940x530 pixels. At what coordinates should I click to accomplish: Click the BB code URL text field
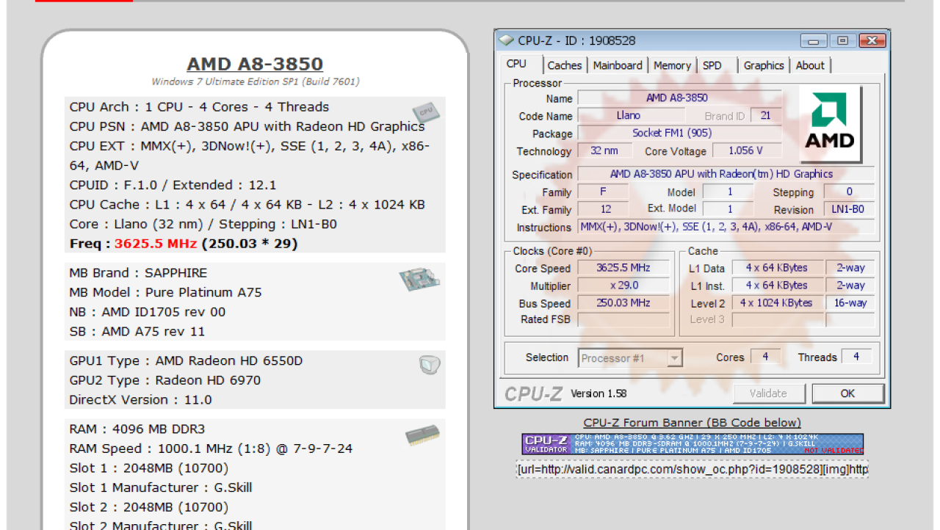point(693,469)
